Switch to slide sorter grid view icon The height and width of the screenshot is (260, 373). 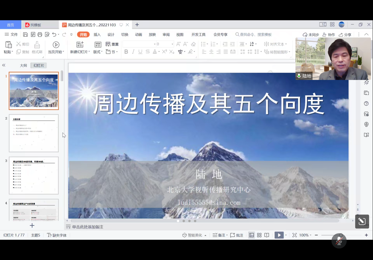[x=259, y=235]
